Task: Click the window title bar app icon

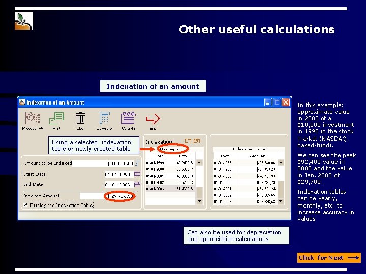Action: (22, 102)
